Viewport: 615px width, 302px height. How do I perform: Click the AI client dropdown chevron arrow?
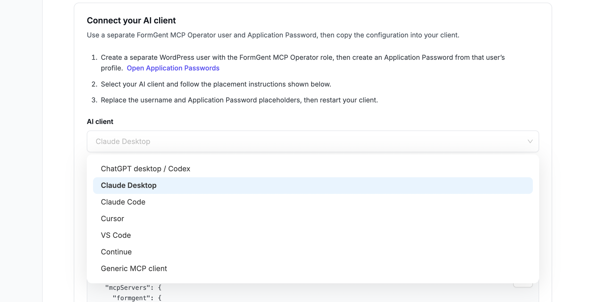tap(530, 141)
